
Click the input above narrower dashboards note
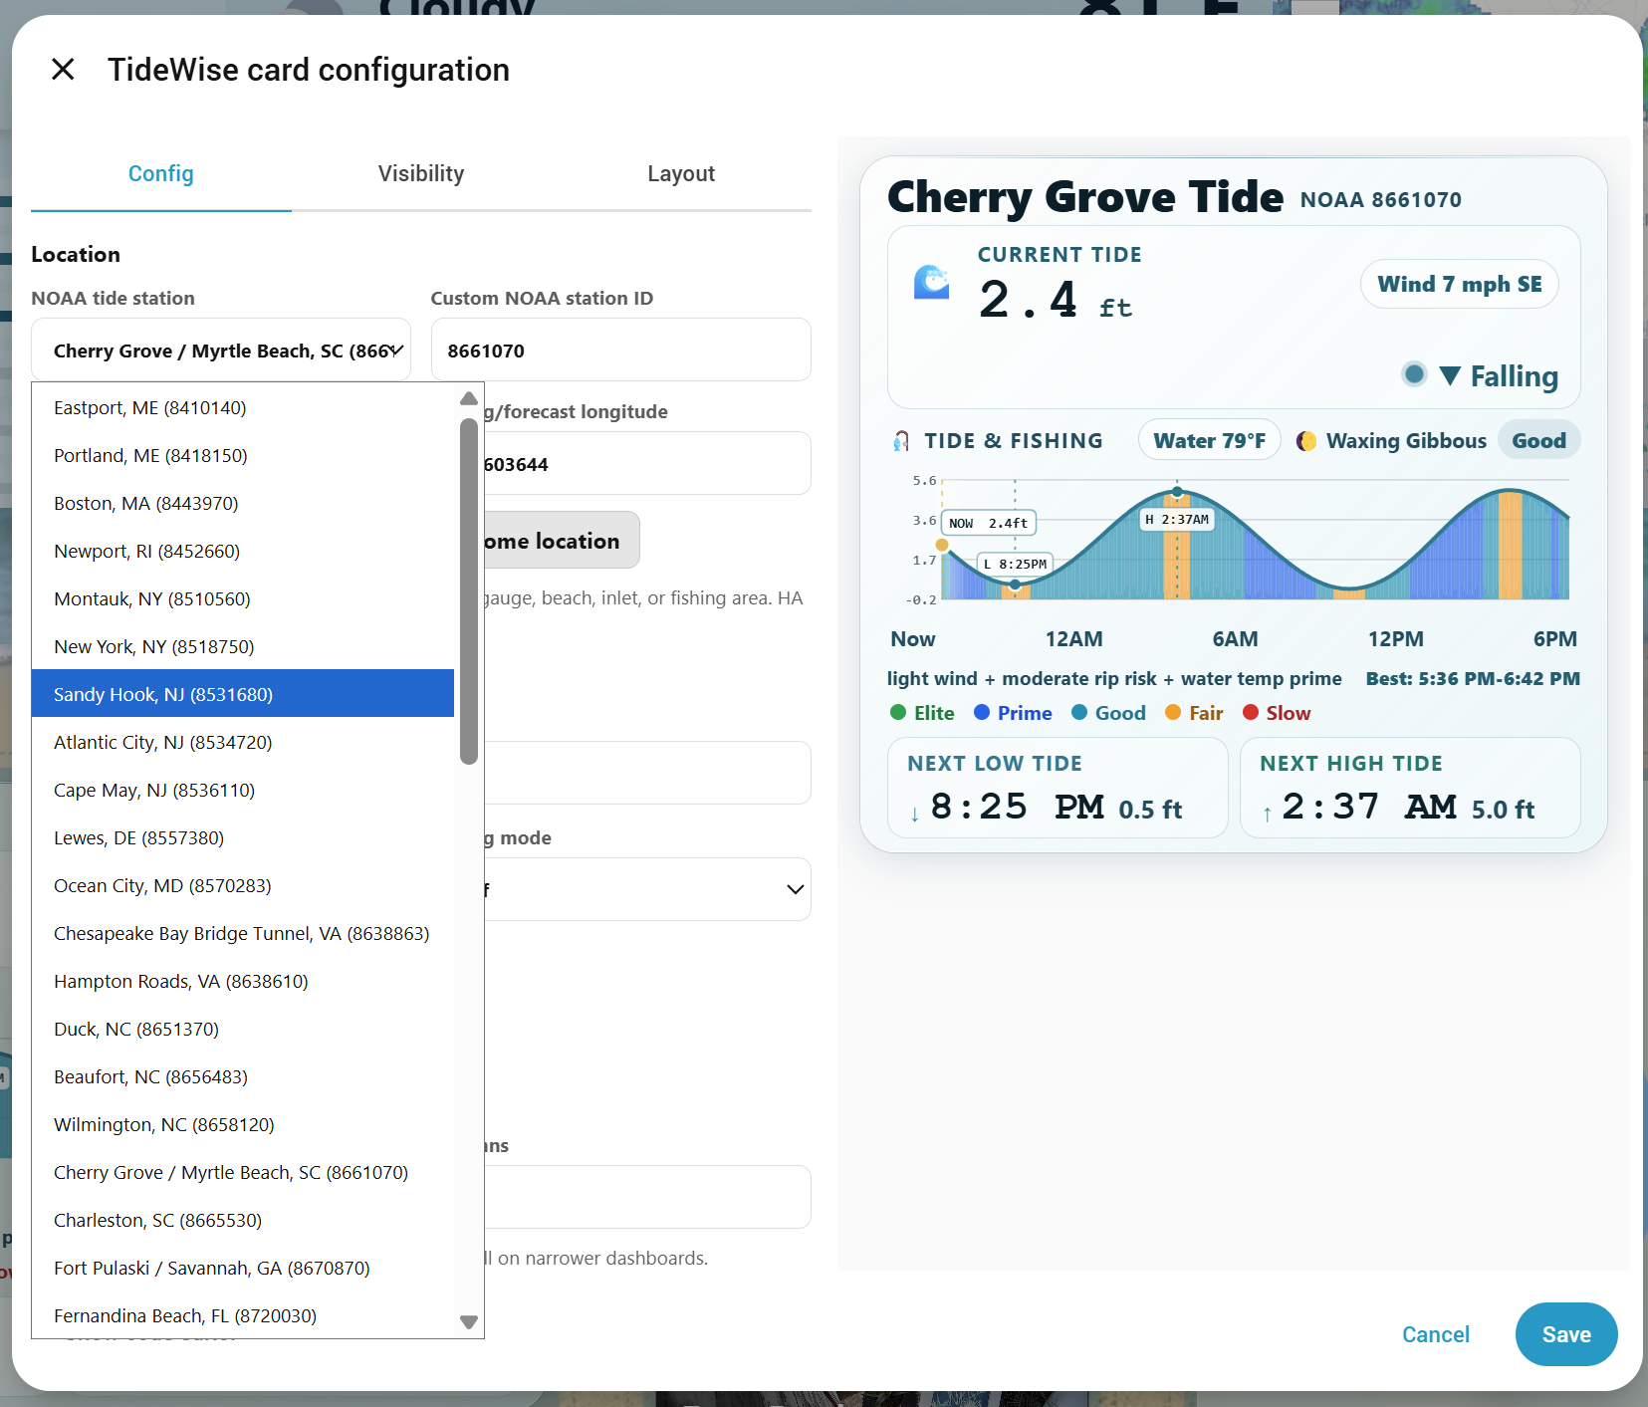(647, 1197)
